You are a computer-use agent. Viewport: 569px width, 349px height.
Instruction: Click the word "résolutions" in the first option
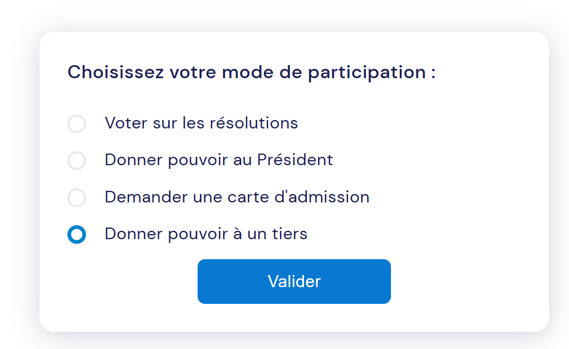[254, 123]
